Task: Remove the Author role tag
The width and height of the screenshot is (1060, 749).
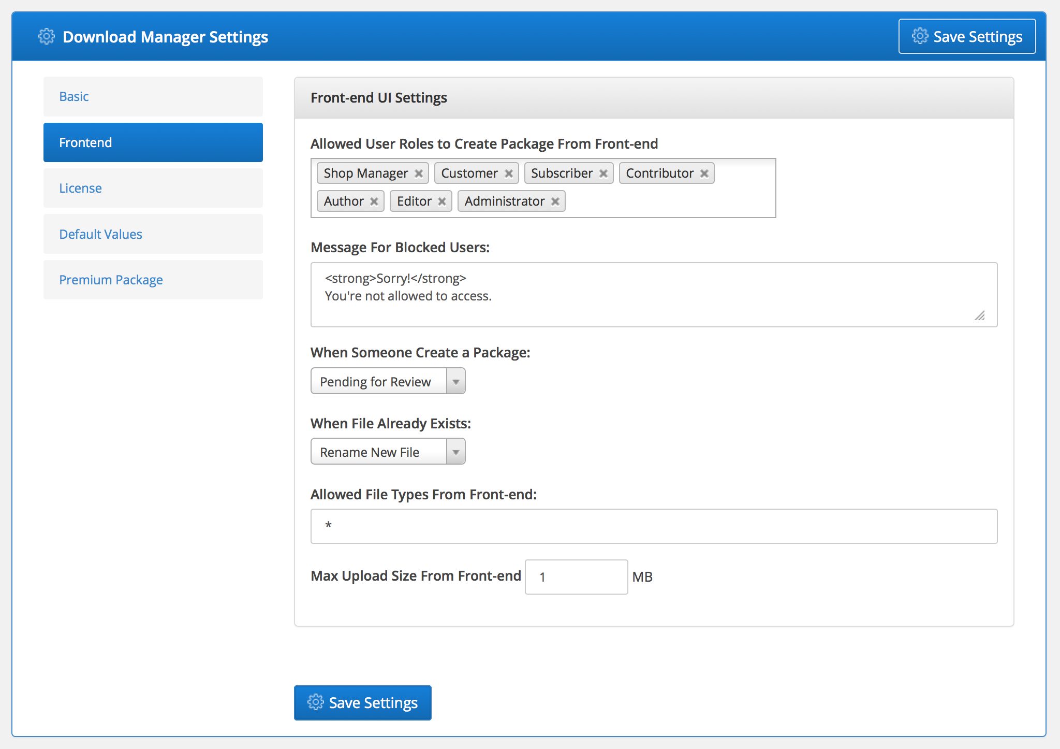Action: point(375,201)
